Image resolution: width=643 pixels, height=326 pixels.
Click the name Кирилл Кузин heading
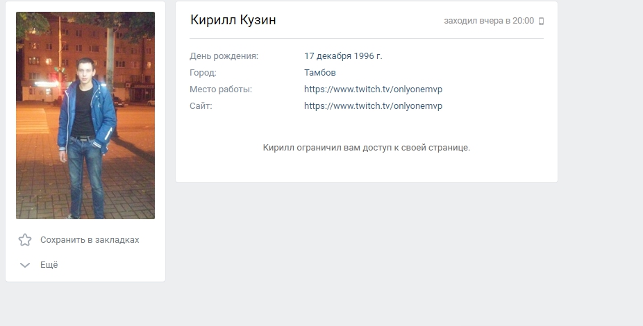click(x=233, y=19)
